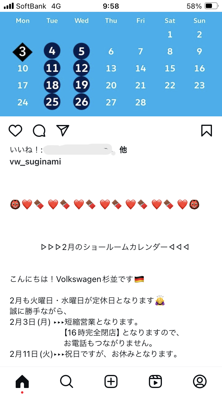Screen dimensions: 222x396
Task: Go to Home feed tab
Action: [x=22, y=381]
